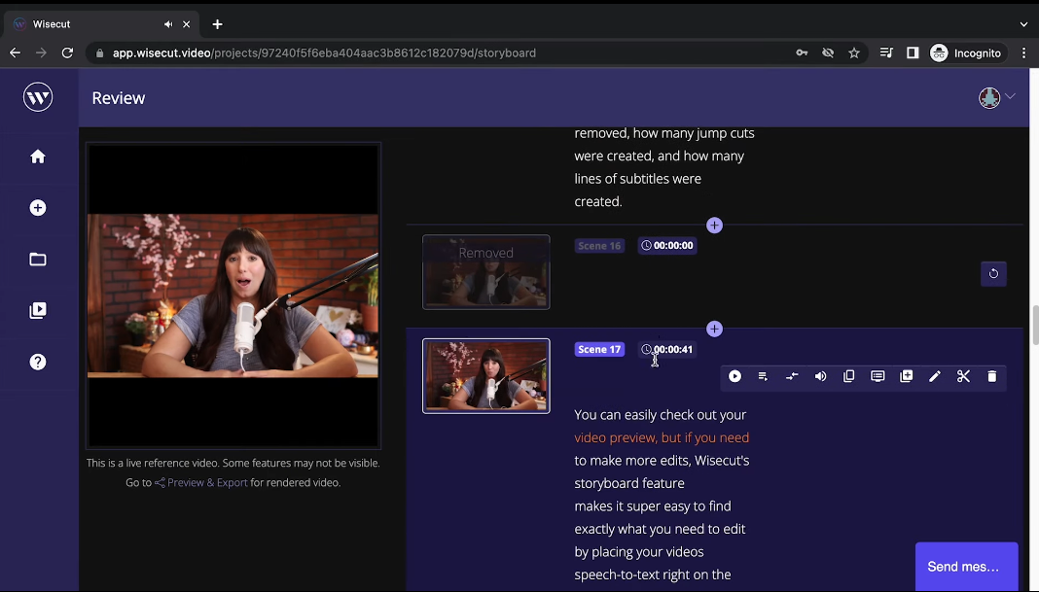Click the Preview & Export link
Screen dimensions: 1039x592
pos(207,482)
